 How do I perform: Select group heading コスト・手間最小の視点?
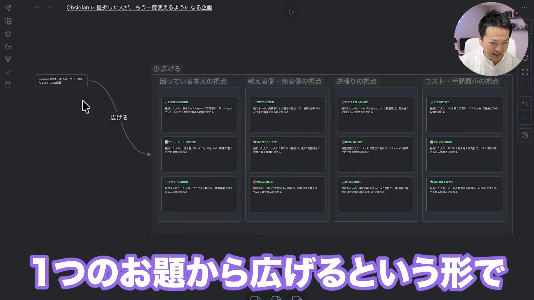[x=461, y=81]
